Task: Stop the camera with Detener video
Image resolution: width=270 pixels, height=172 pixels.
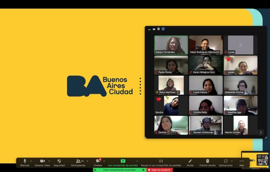Action: tap(43, 161)
